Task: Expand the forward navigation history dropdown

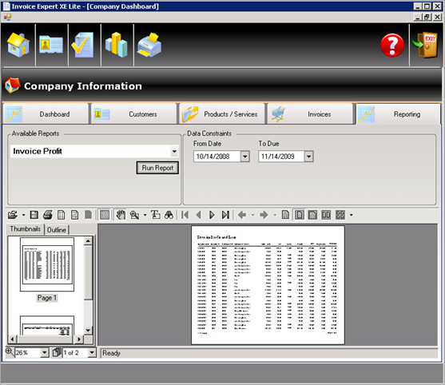Action: 275,215
